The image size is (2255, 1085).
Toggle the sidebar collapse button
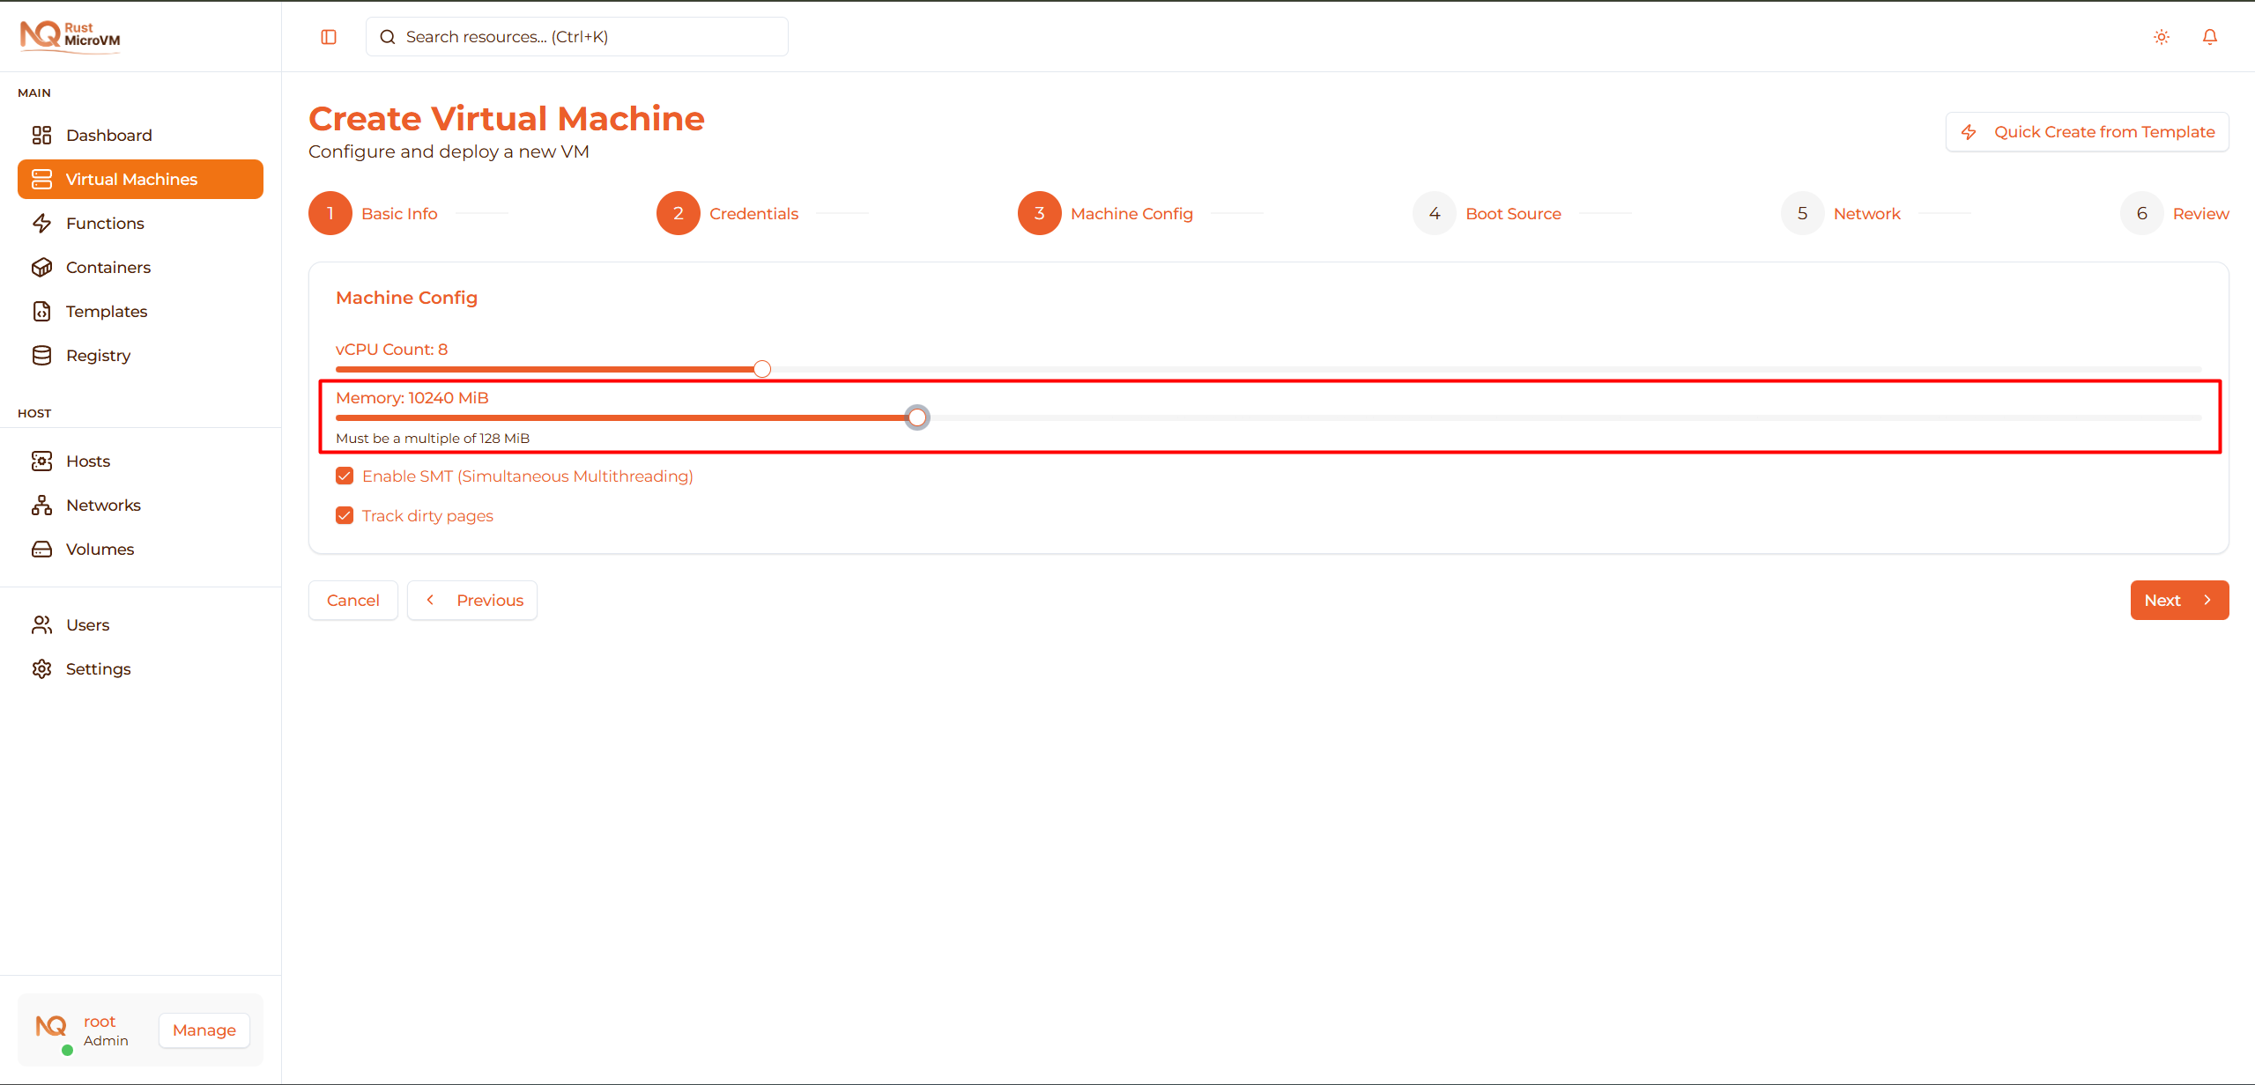click(329, 36)
